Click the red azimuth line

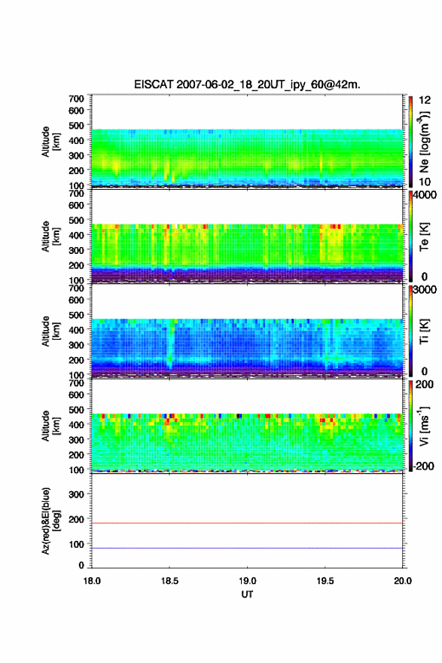(247, 523)
